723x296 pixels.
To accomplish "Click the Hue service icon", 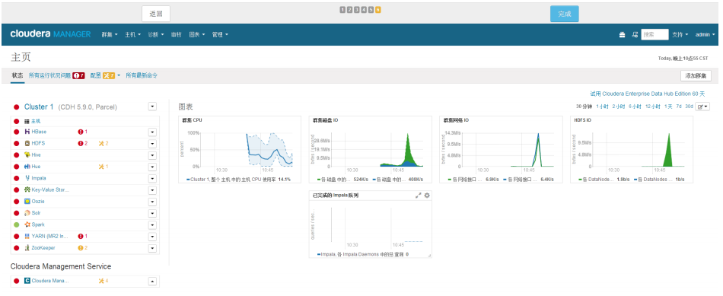I will pos(27,167).
